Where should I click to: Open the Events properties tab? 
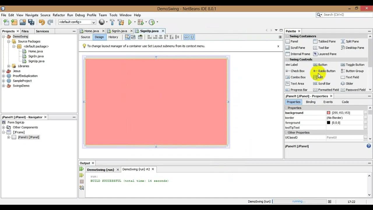pyautogui.click(x=328, y=102)
